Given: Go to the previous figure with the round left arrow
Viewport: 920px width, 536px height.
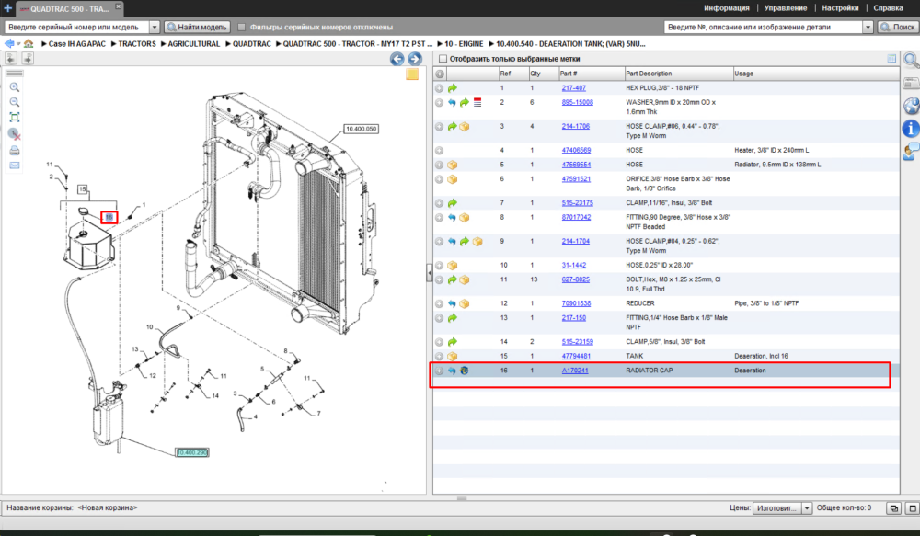Looking at the screenshot, I should 397,59.
